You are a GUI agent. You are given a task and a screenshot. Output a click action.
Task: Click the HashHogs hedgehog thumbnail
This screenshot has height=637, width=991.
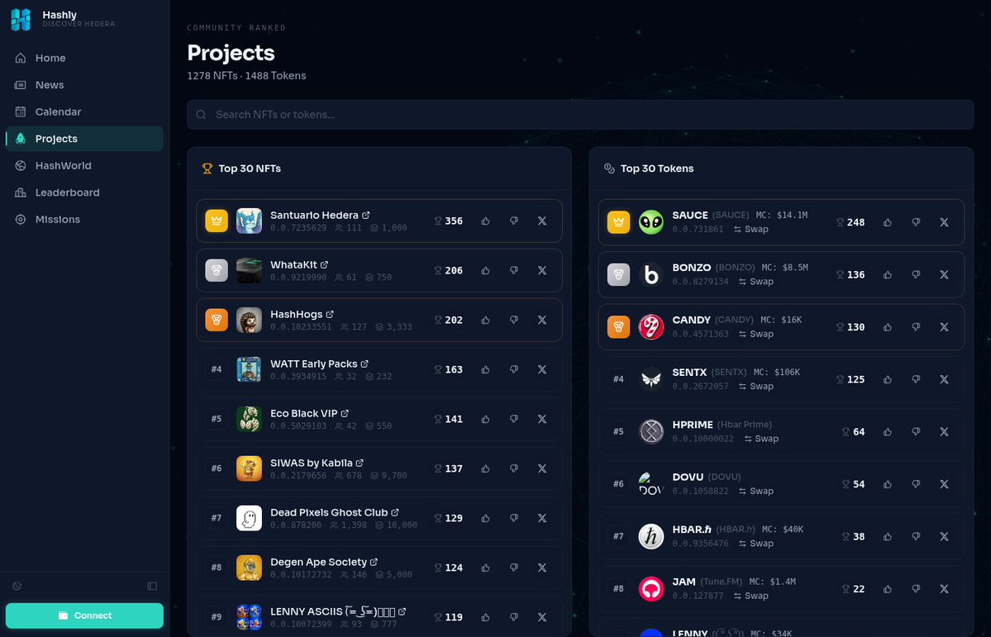pos(249,320)
